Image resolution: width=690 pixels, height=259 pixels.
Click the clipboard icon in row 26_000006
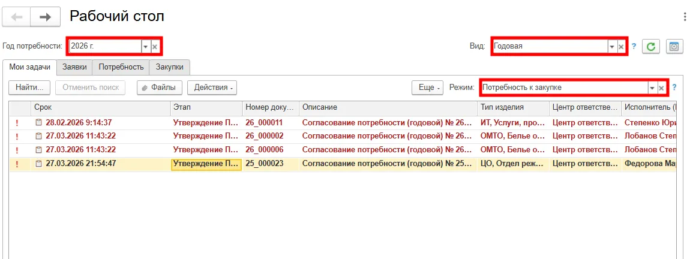click(39, 150)
